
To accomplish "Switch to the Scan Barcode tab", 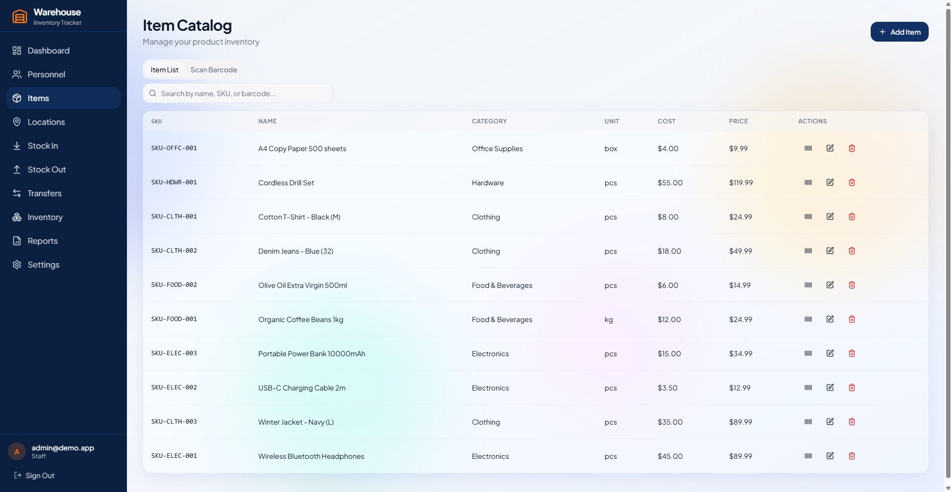I will coord(214,70).
